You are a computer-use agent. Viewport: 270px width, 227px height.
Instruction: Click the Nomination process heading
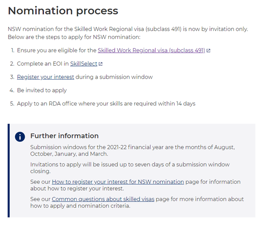pyautogui.click(x=63, y=10)
